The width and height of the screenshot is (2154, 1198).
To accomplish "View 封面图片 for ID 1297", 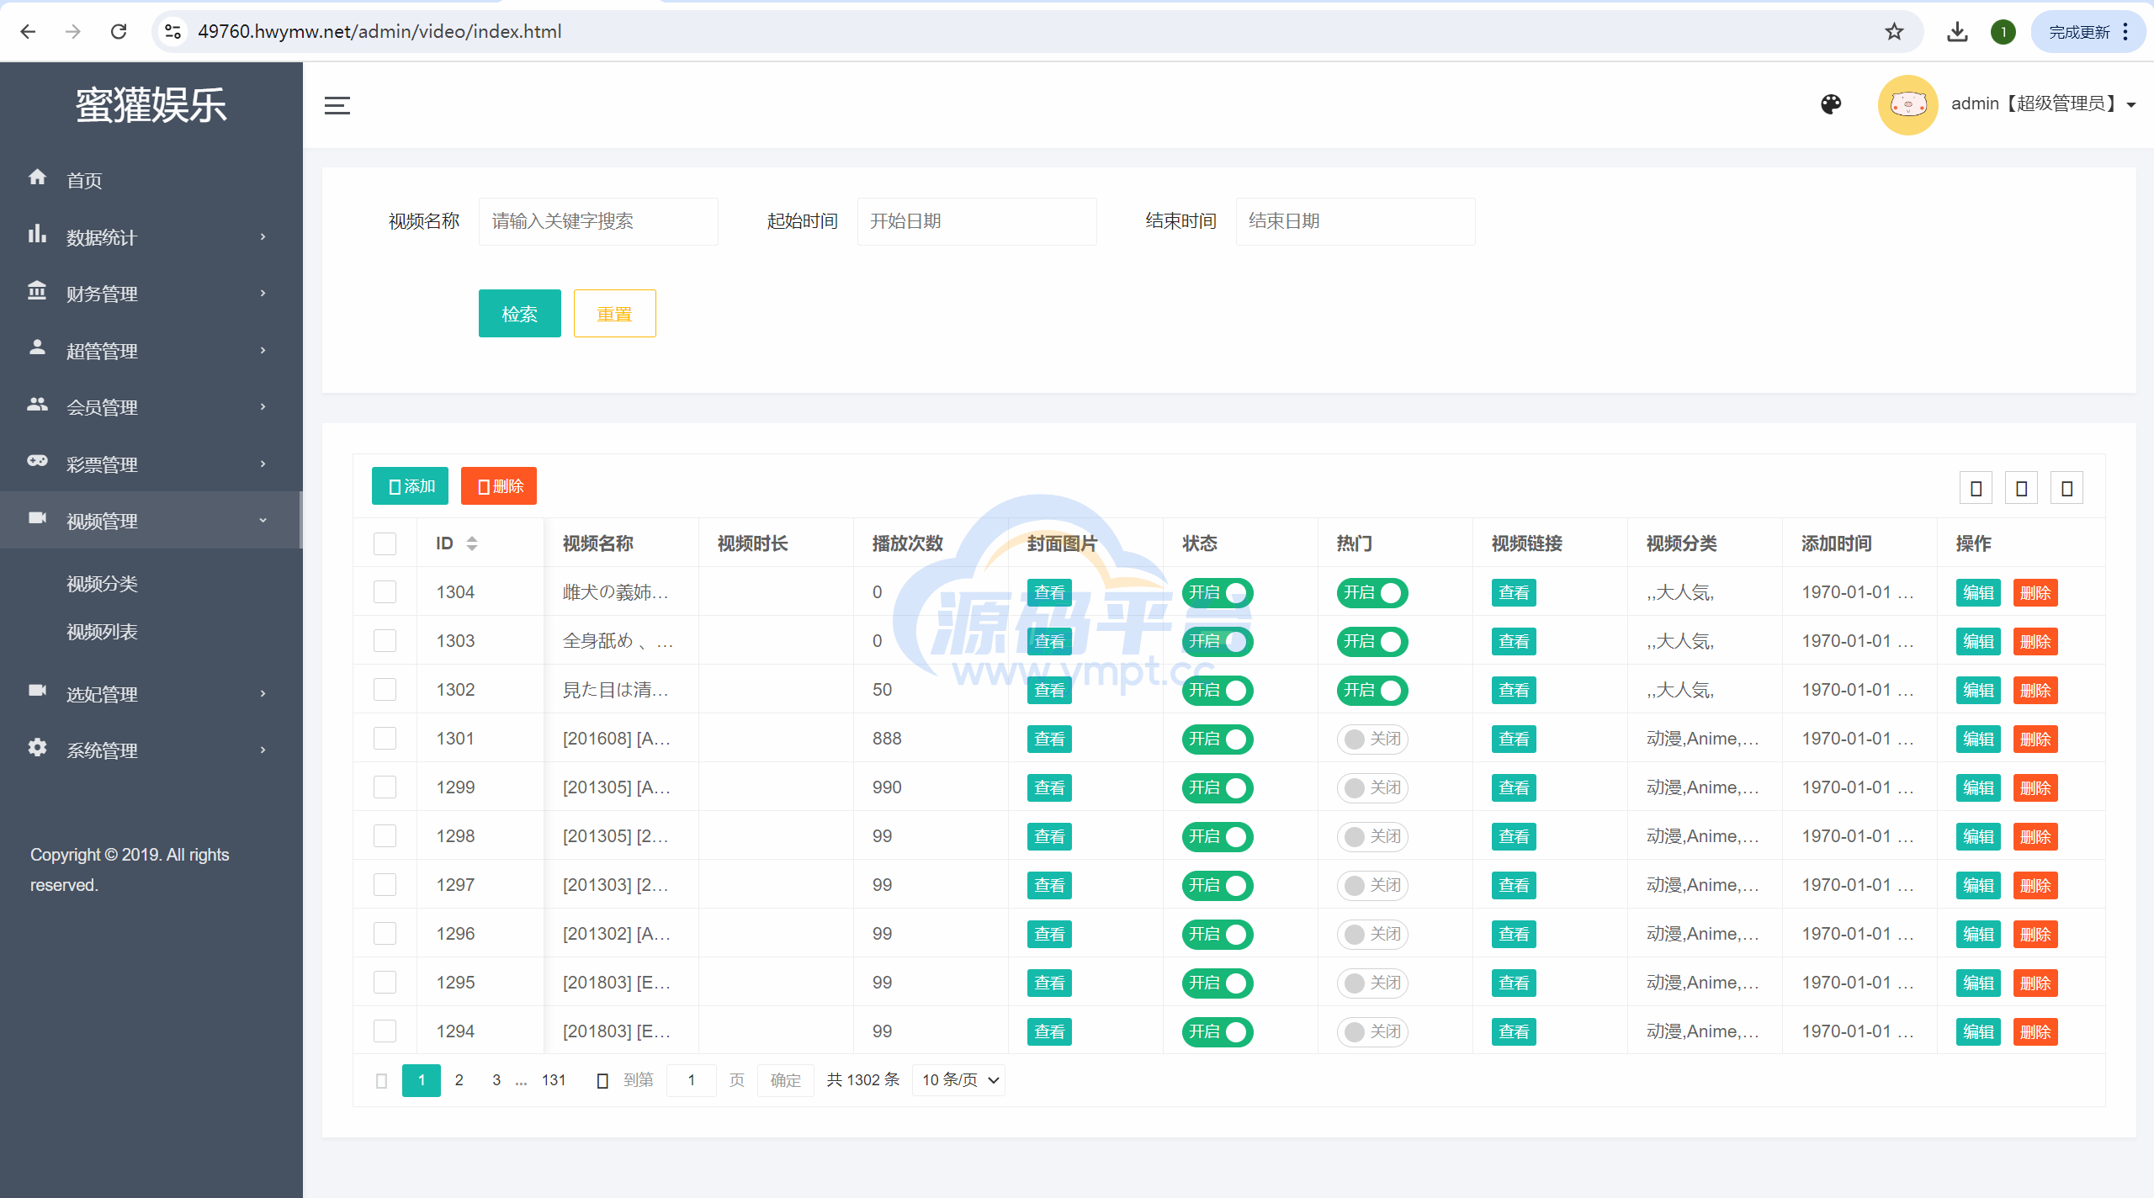I will pyautogui.click(x=1049, y=886).
